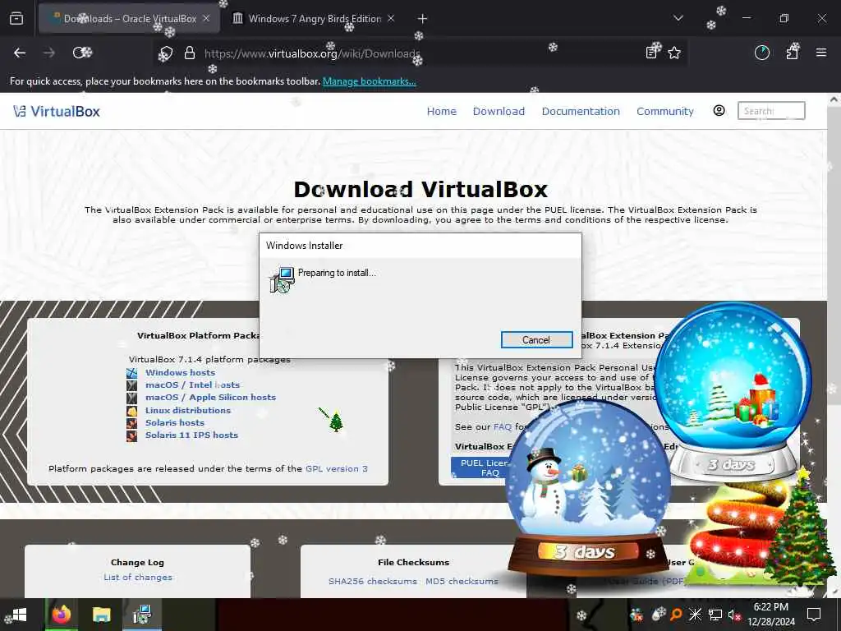Click the user account profile icon

pyautogui.click(x=719, y=111)
